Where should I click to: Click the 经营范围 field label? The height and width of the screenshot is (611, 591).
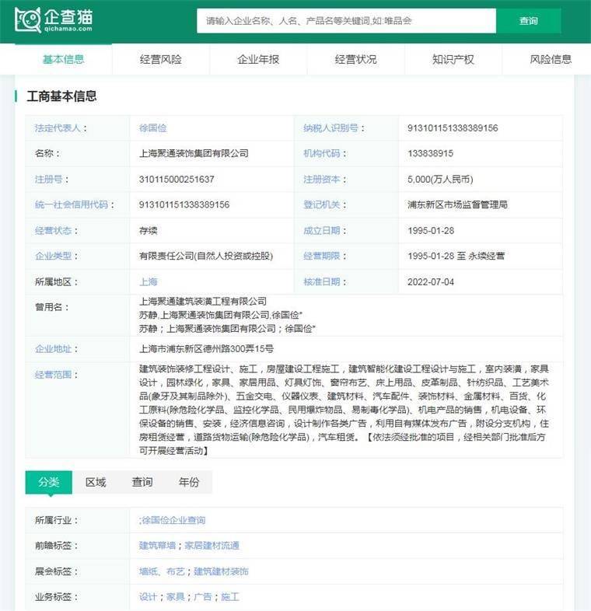(x=56, y=375)
